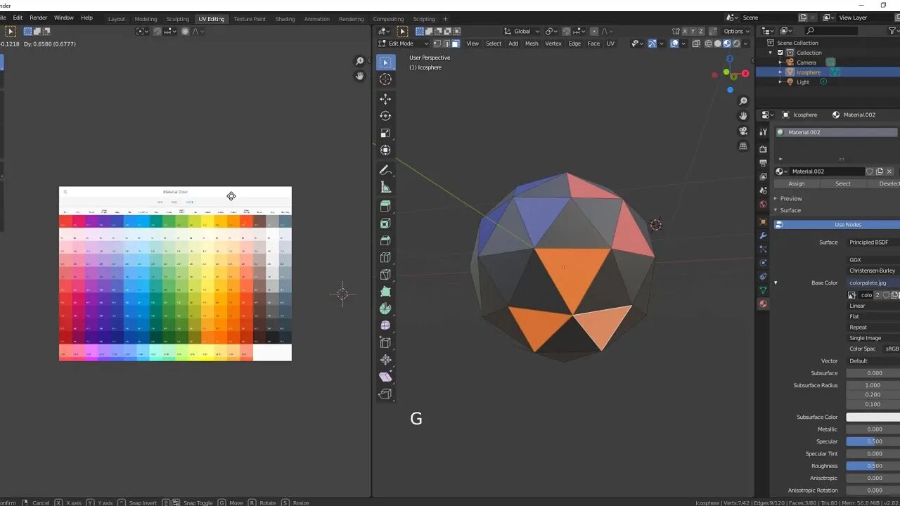The width and height of the screenshot is (900, 506).
Task: Open Global transform orientation dropdown
Action: point(522,31)
